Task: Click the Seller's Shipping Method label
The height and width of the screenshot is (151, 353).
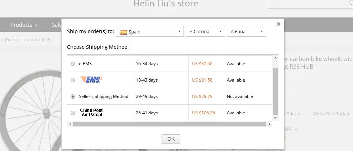Action: tap(103, 97)
